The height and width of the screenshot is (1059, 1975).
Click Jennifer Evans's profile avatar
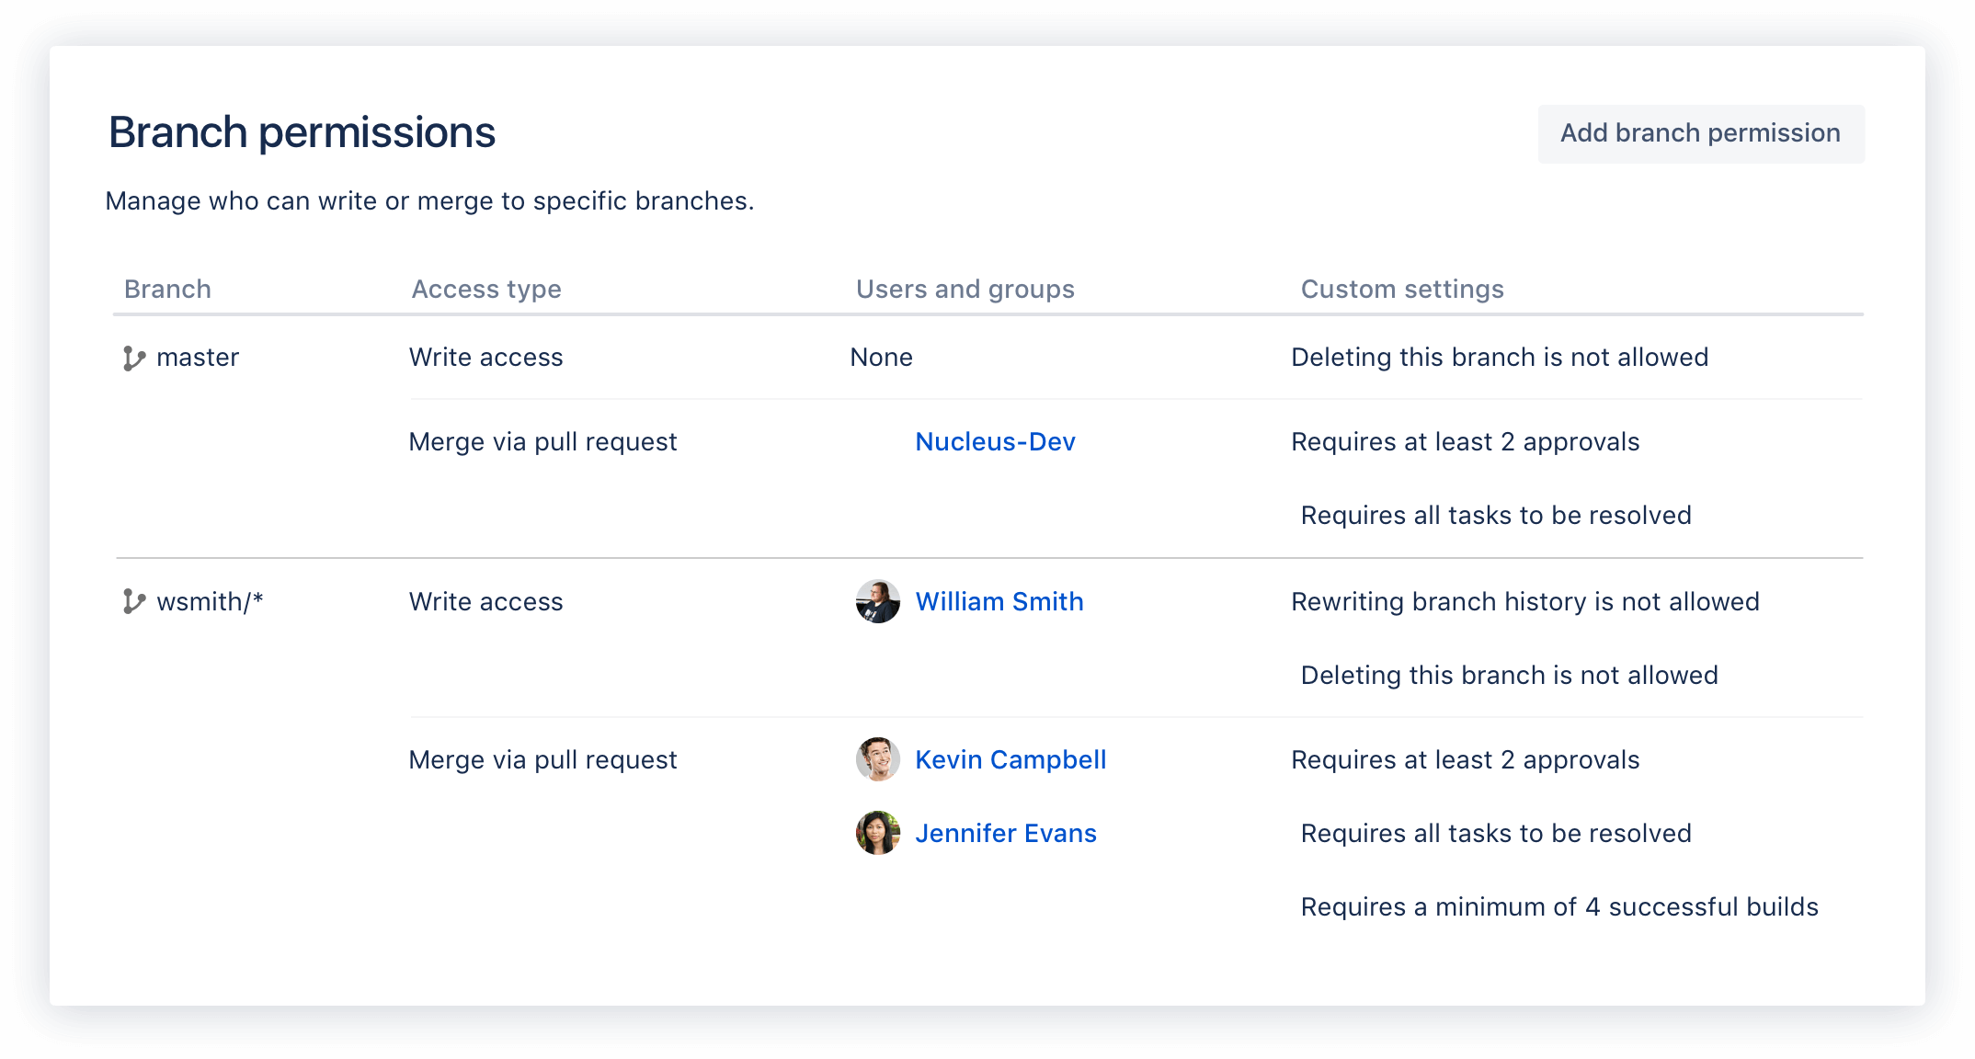[x=877, y=834]
